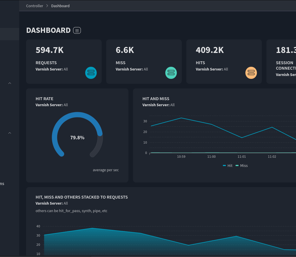Open the 594.7K Requests stat card
Image resolution: width=296 pixels, height=257 pixels.
(64, 62)
